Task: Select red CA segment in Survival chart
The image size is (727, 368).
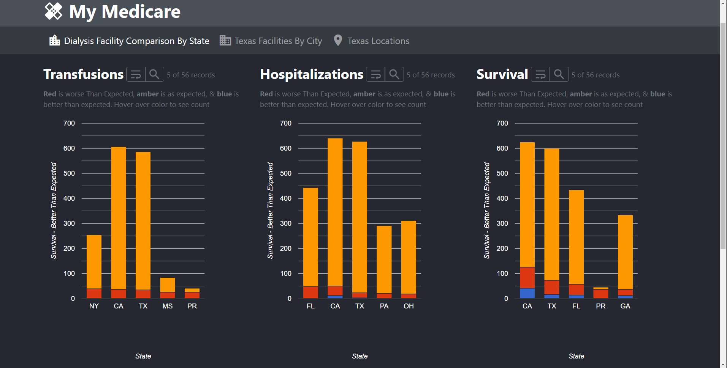Action: (527, 278)
